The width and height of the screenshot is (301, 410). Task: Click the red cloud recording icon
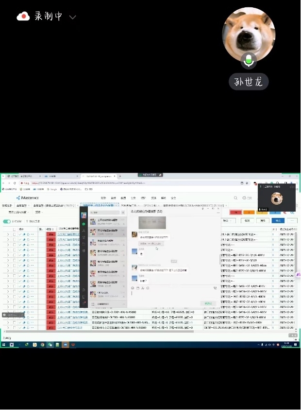click(x=23, y=17)
